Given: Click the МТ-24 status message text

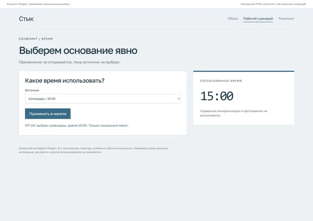Looking at the screenshot, I should click(77, 126).
